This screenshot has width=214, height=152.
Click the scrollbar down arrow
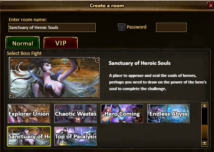tap(204, 143)
